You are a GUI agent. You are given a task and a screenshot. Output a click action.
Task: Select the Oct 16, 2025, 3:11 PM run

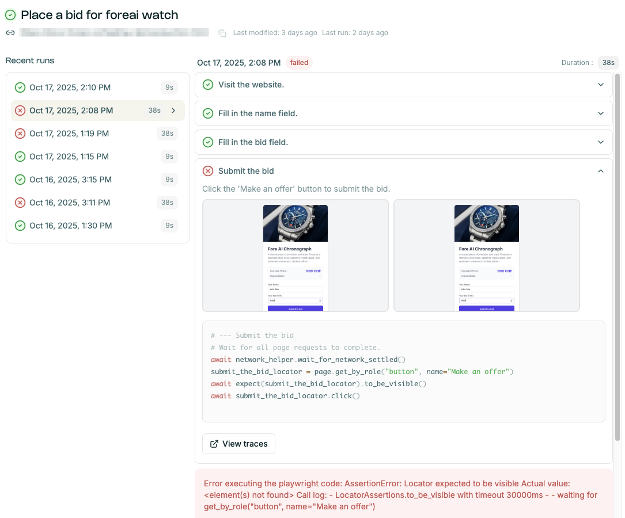(x=70, y=203)
